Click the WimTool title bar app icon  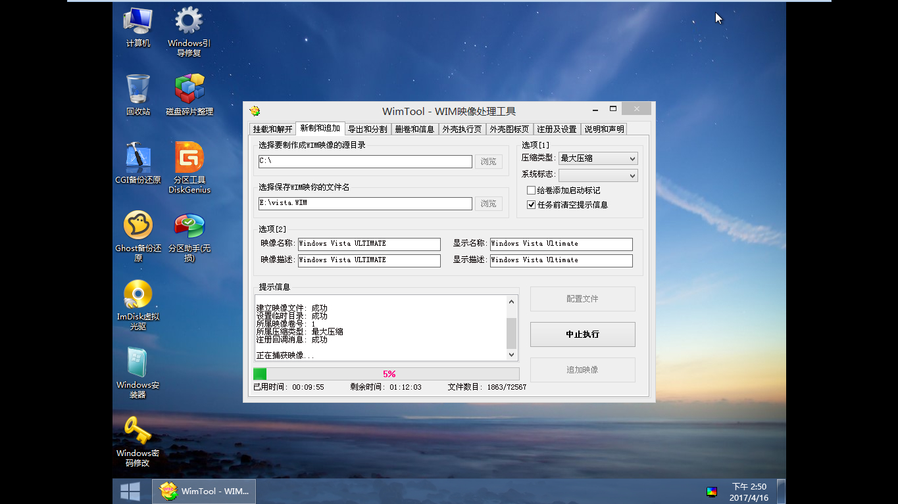point(255,111)
